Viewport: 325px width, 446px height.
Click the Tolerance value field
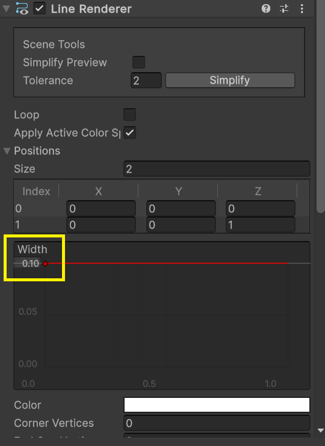(x=146, y=80)
